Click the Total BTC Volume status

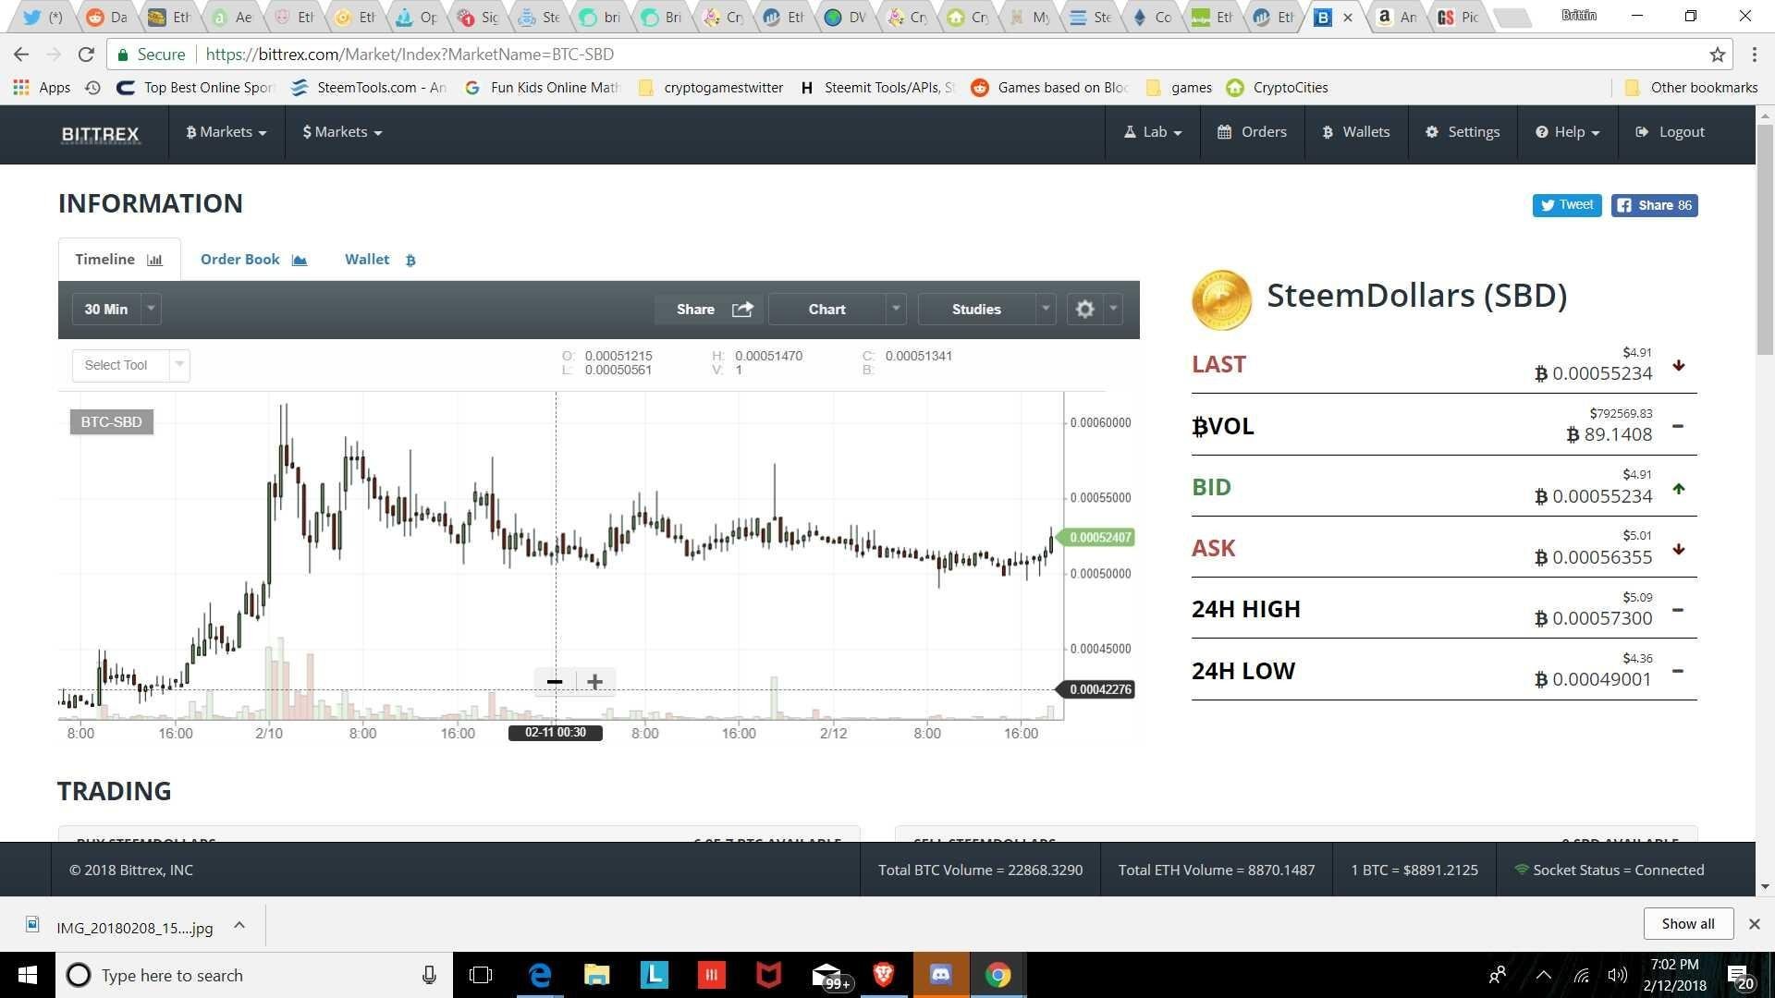click(x=980, y=870)
